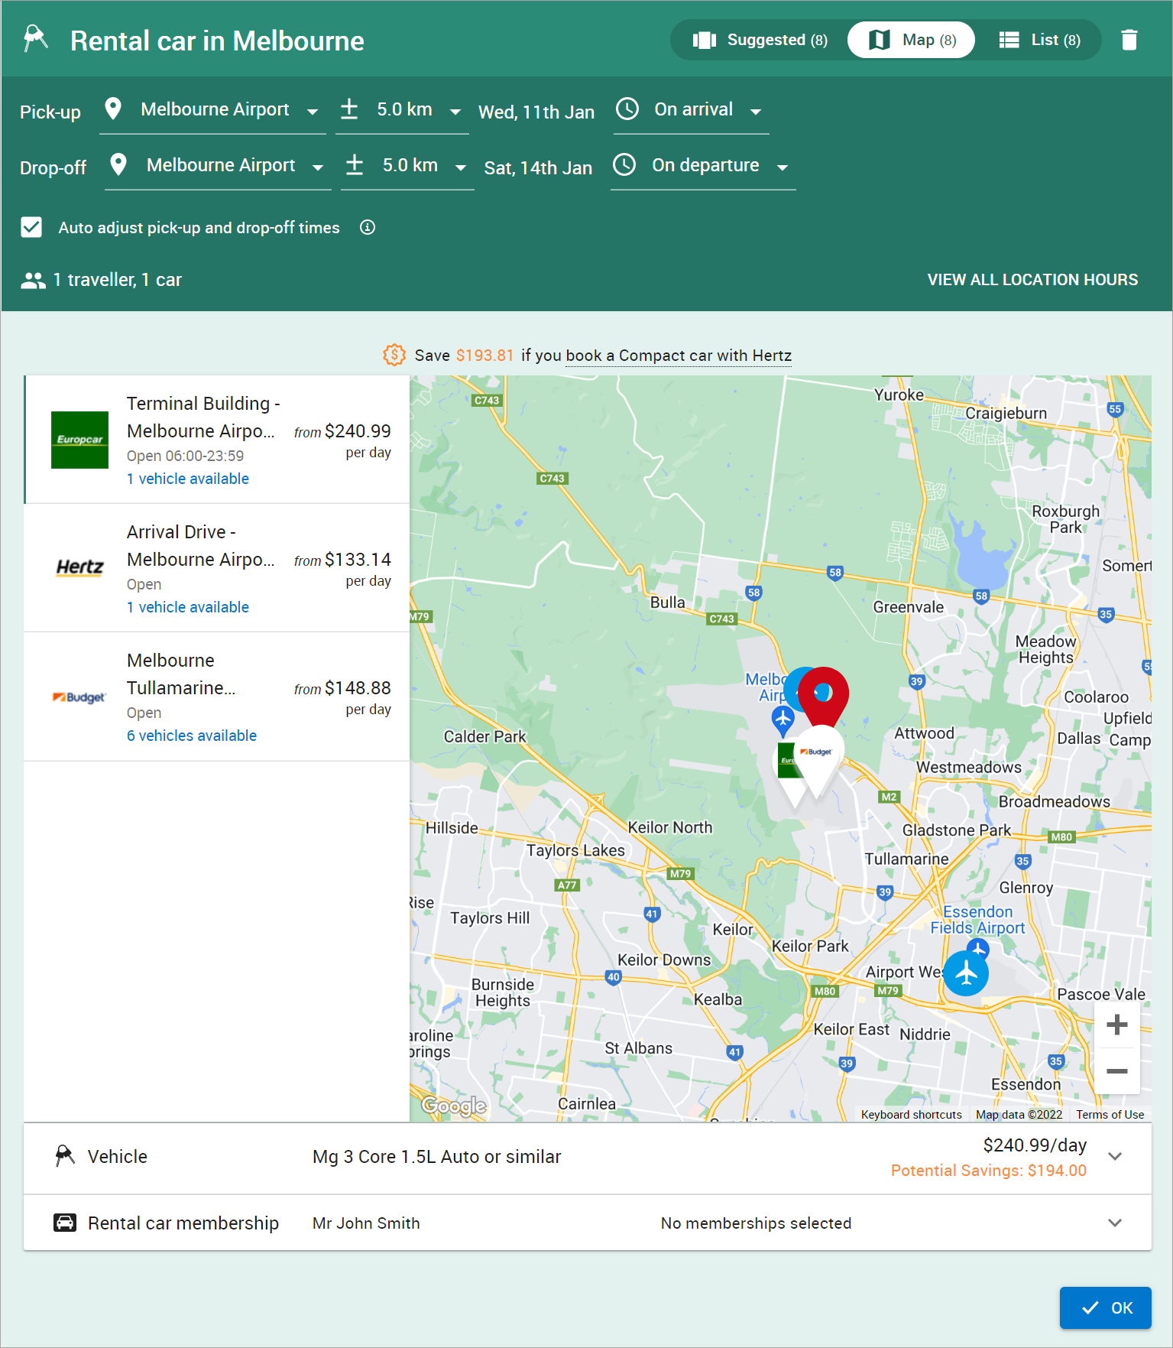1173x1348 pixels.
Task: Click the Budget logo thumbnail
Action: click(x=79, y=697)
